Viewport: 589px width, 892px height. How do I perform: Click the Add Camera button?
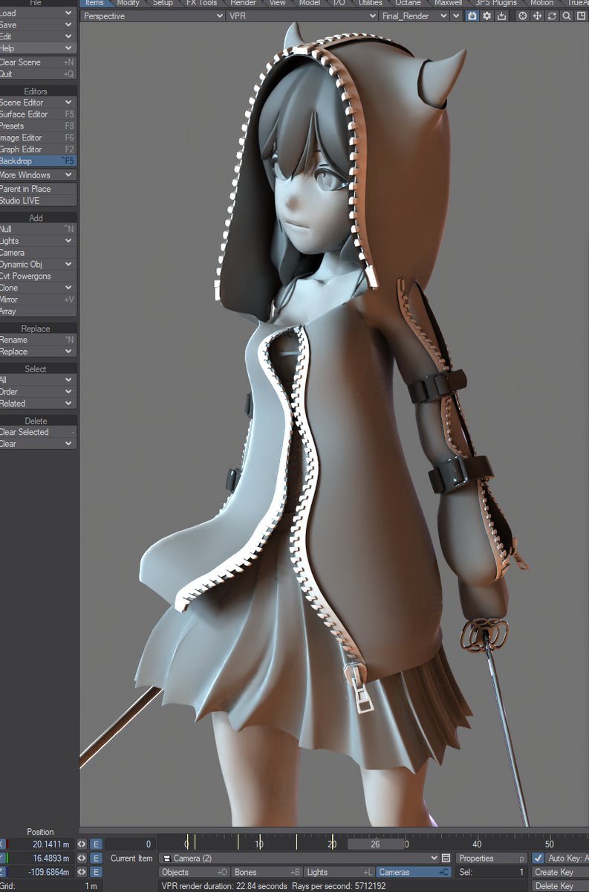point(37,253)
